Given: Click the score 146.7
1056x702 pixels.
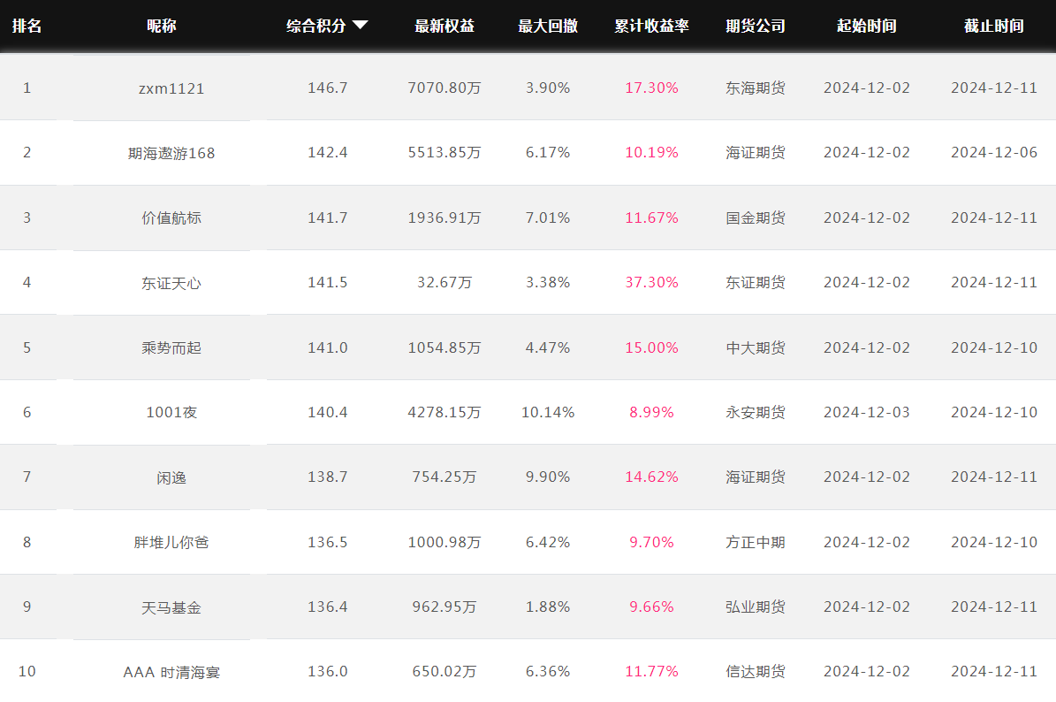Looking at the screenshot, I should point(327,88).
